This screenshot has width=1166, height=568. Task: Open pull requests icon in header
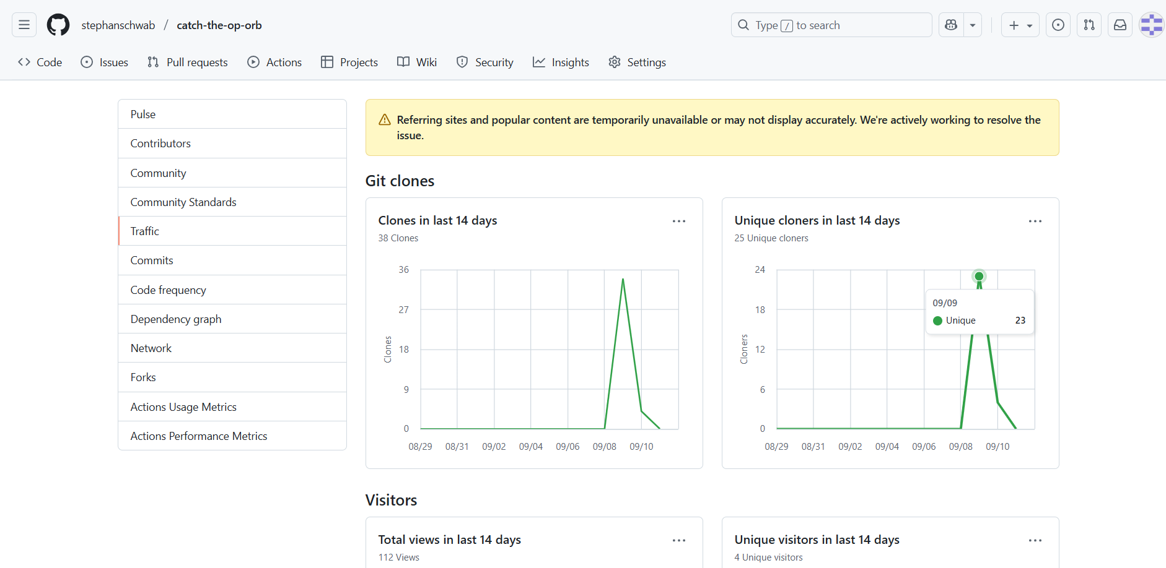(1089, 25)
